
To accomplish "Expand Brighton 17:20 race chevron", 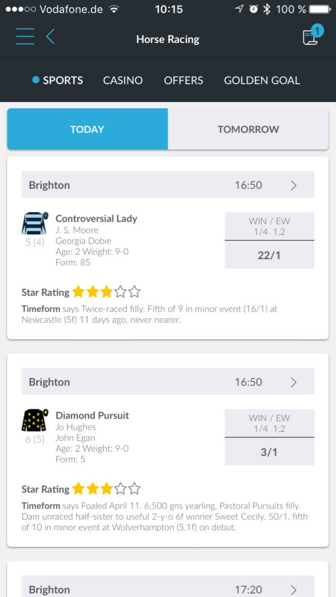I will 294,589.
